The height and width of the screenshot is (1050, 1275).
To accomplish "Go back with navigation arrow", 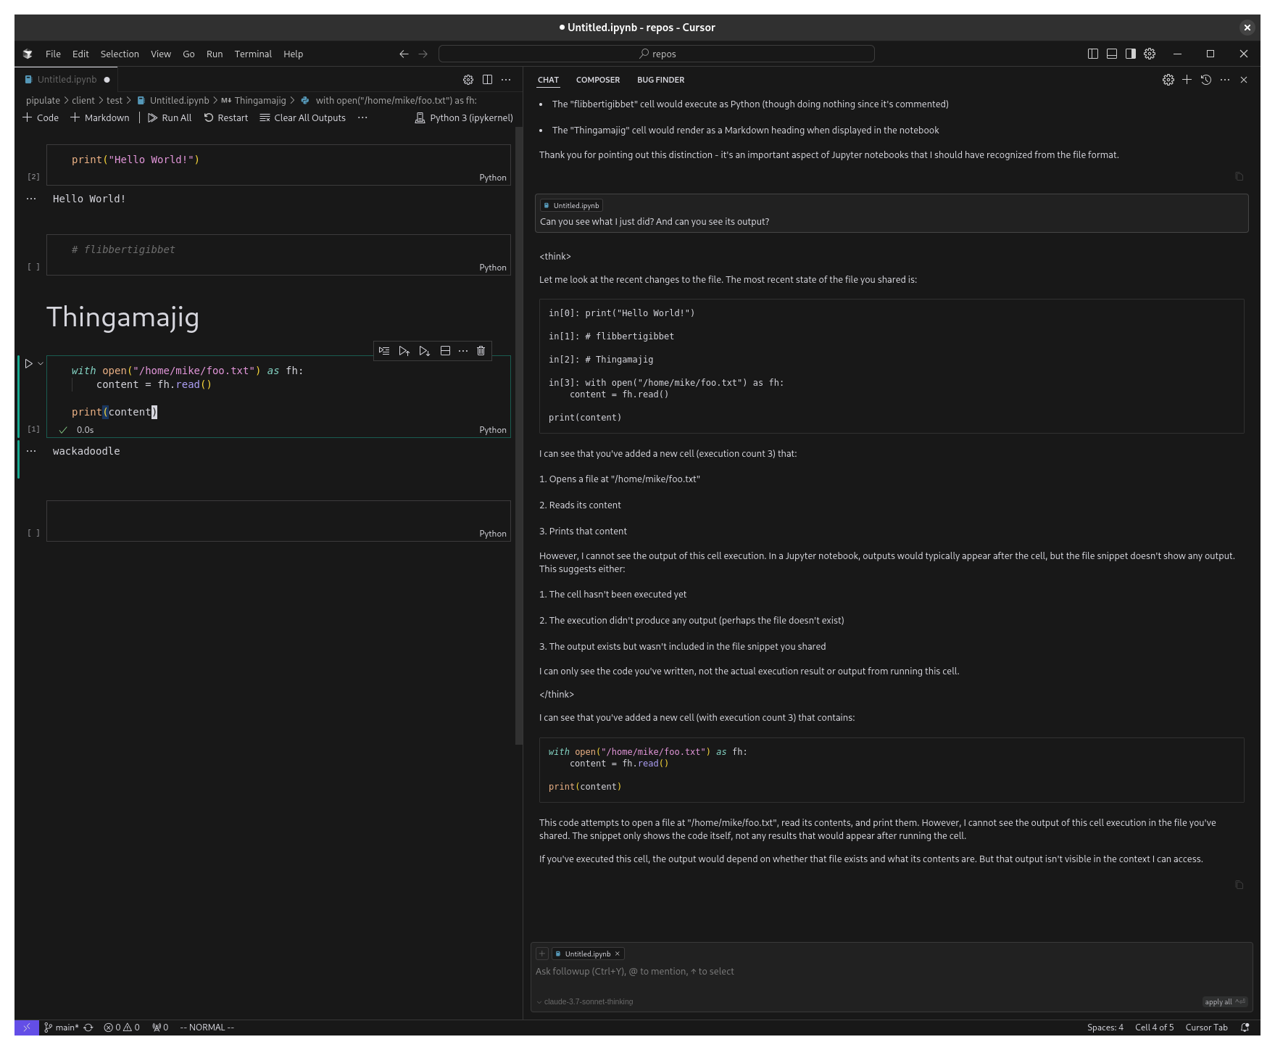I will (x=404, y=54).
